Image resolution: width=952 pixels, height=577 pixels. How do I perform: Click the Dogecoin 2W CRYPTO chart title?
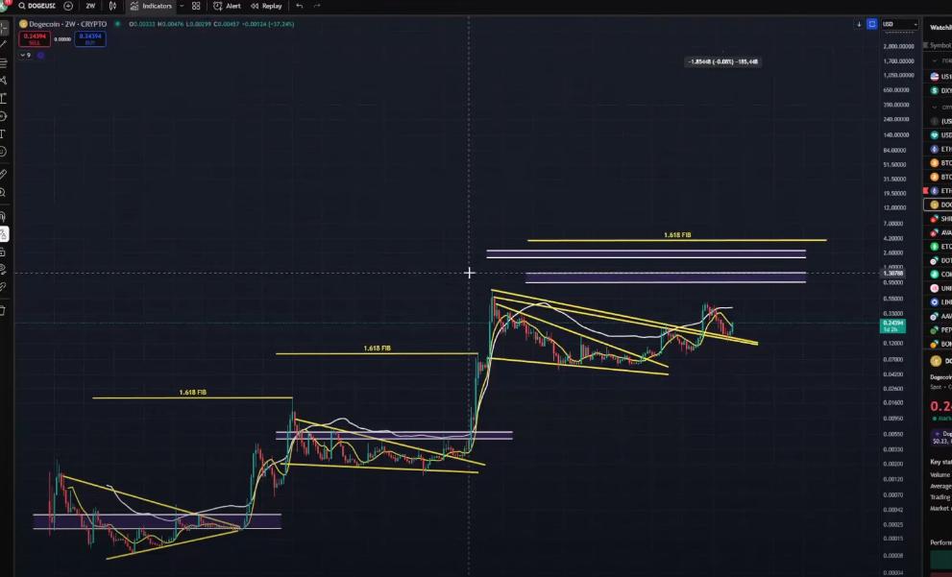tap(68, 24)
